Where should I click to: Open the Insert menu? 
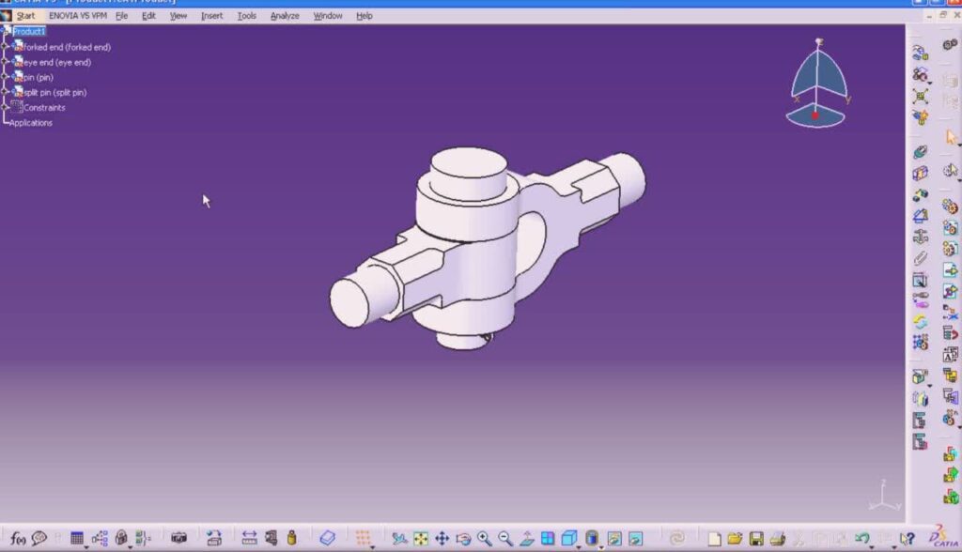point(211,16)
